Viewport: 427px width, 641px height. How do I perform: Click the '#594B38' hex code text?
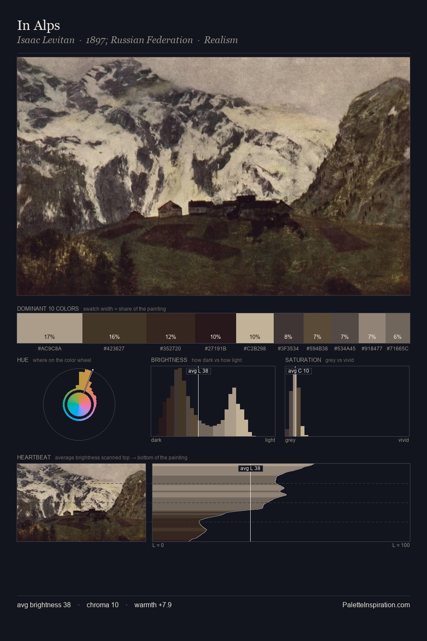point(317,349)
